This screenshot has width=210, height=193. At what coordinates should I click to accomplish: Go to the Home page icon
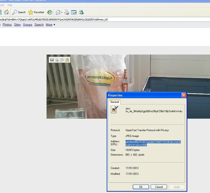pos(6,12)
